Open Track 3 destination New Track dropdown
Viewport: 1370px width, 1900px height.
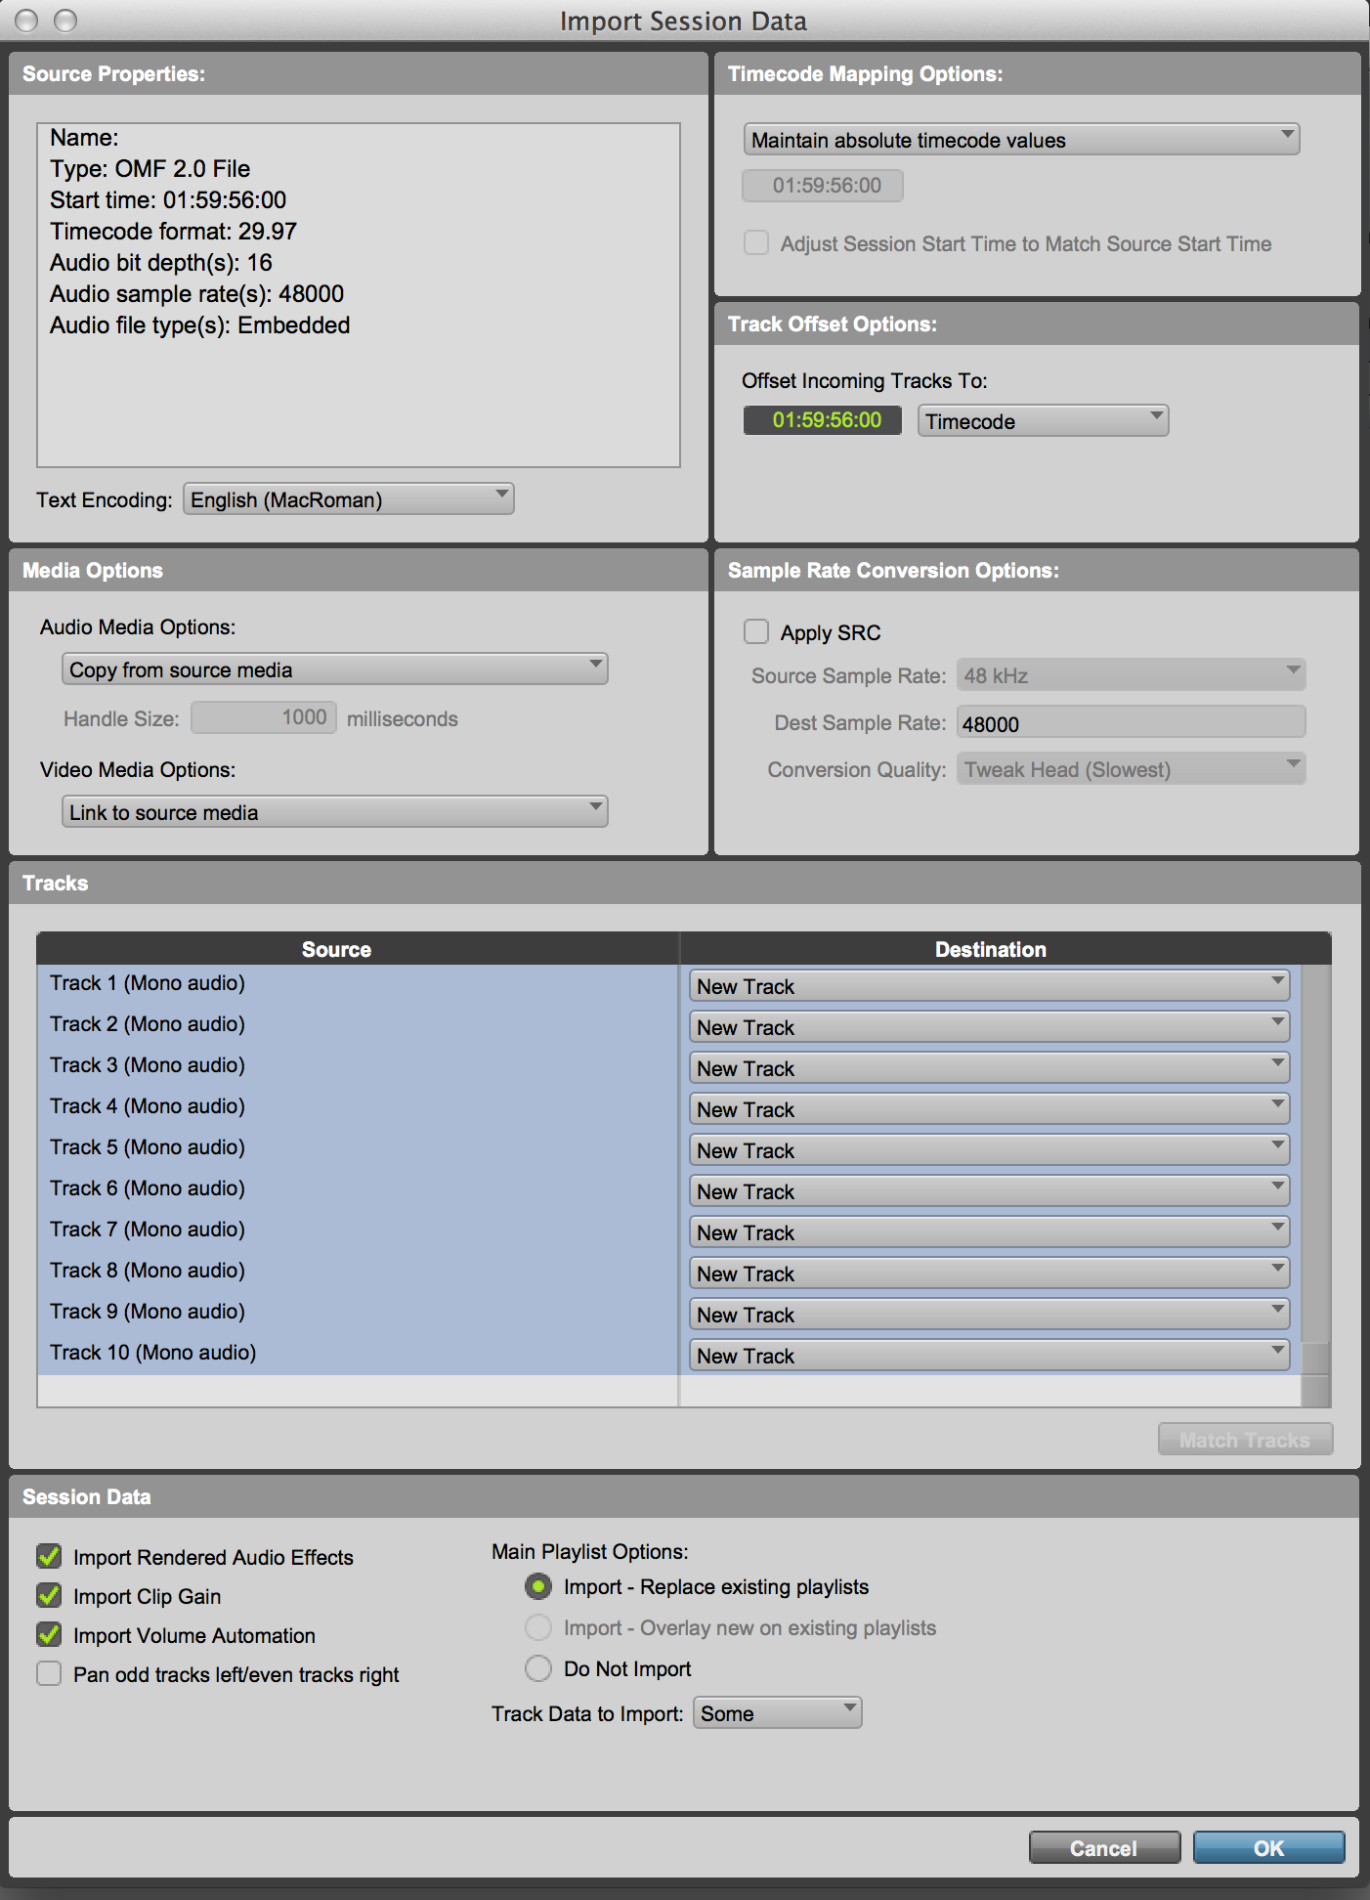(x=989, y=1068)
